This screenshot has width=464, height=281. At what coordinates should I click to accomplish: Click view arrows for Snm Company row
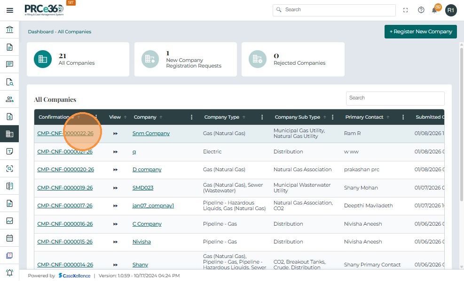pyautogui.click(x=115, y=134)
